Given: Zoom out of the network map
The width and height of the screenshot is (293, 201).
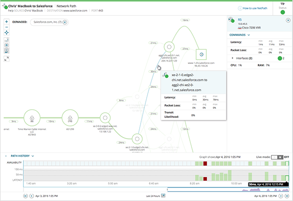Looking at the screenshot, I should [x=6, y=27].
